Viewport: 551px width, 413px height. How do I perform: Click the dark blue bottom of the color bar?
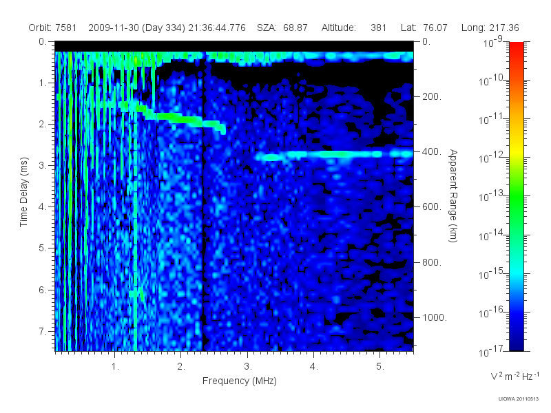(x=516, y=344)
